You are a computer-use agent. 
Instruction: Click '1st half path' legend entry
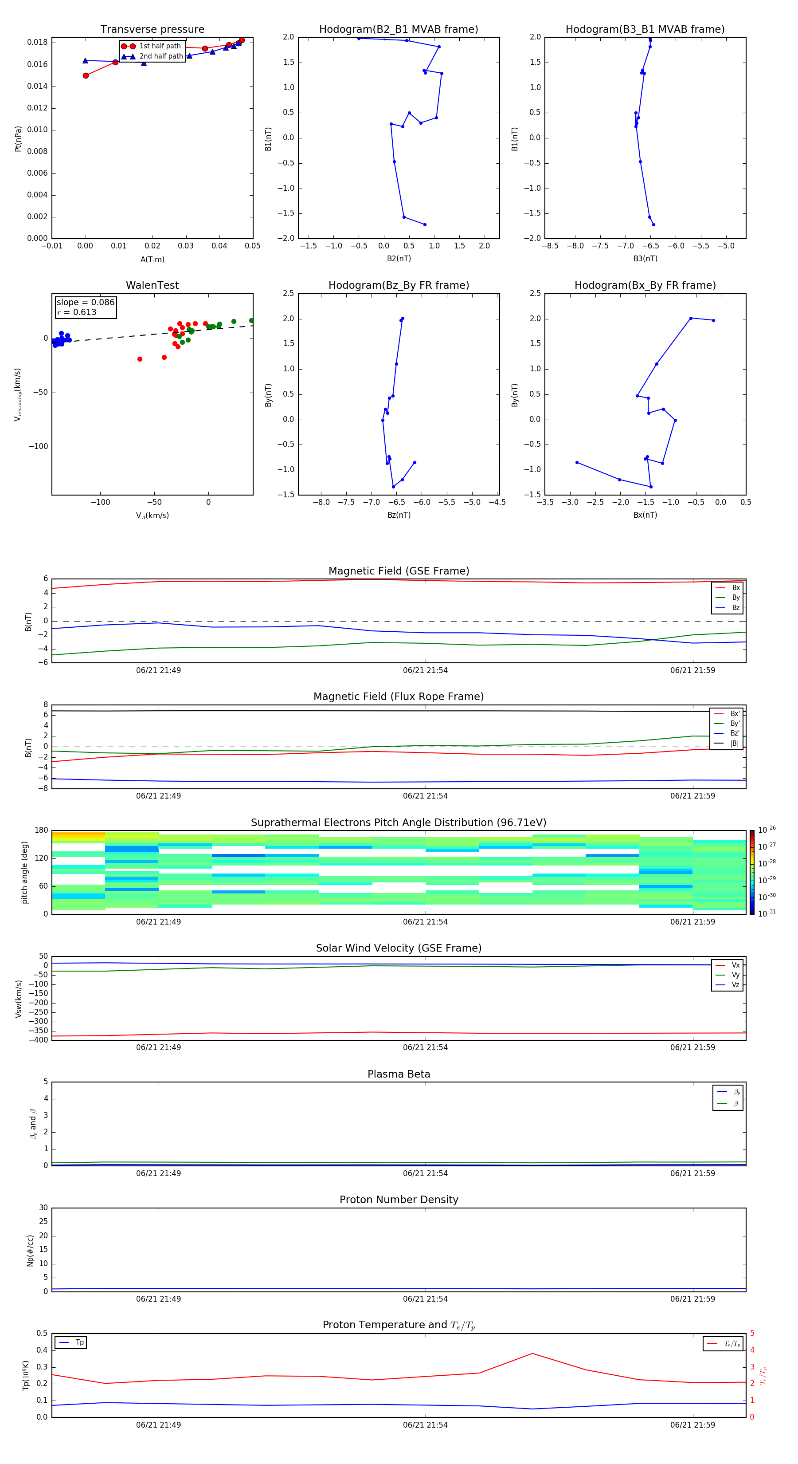point(151,46)
